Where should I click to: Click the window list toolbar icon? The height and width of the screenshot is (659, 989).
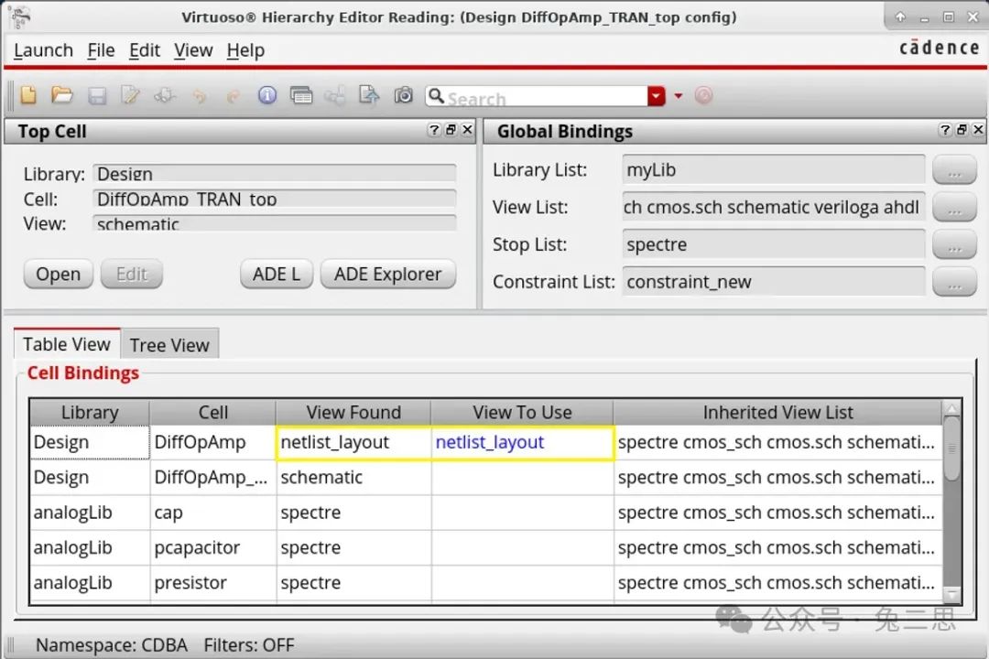point(300,95)
